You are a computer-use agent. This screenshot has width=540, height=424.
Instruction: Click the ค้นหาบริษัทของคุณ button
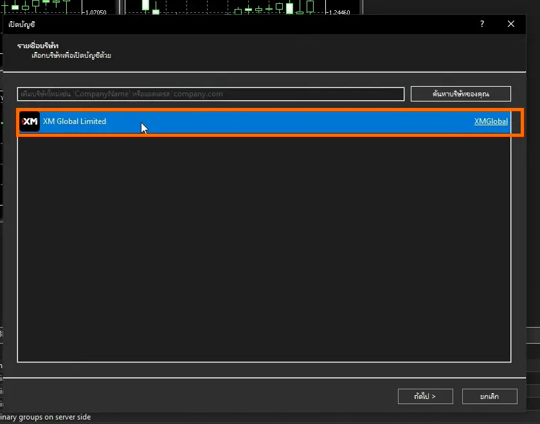(x=461, y=94)
